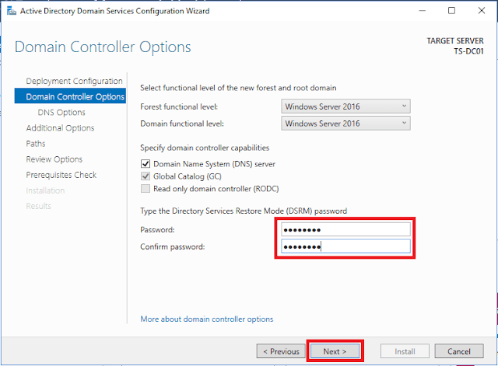Toggle the Global Catalog (GC) checkbox
Image resolution: width=498 pixels, height=366 pixels.
[x=146, y=176]
